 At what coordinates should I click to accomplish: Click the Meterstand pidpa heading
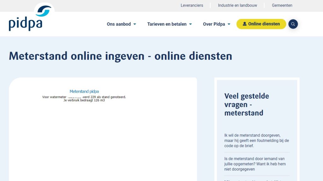pos(84,91)
